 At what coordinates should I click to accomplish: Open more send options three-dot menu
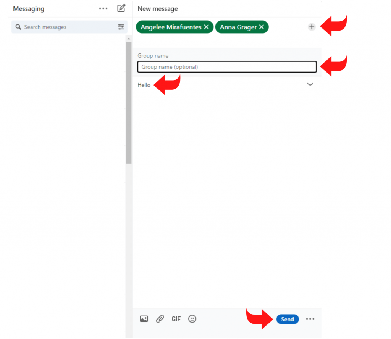point(310,319)
